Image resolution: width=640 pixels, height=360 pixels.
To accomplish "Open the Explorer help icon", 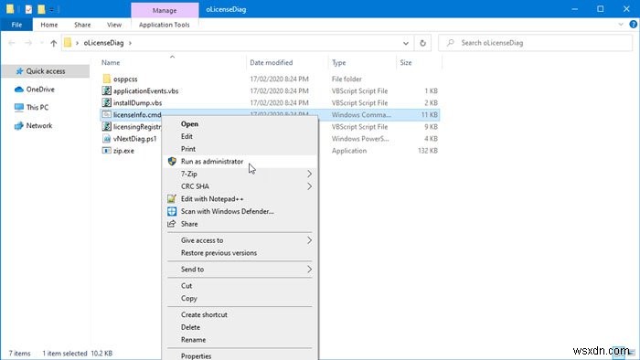I will click(x=633, y=25).
